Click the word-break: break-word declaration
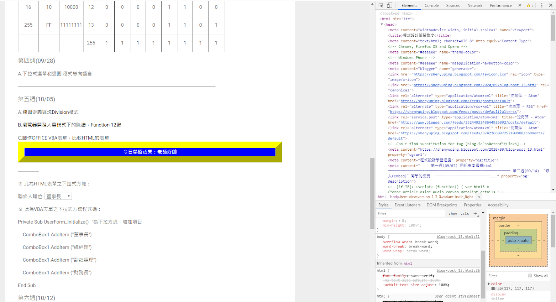Screen dimensions: 556x302 [407, 246]
